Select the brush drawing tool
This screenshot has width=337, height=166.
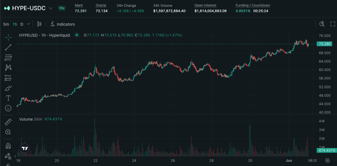(8, 88)
